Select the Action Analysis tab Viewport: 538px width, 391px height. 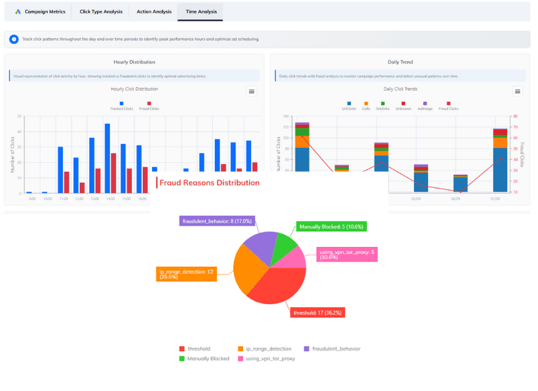pyautogui.click(x=154, y=12)
